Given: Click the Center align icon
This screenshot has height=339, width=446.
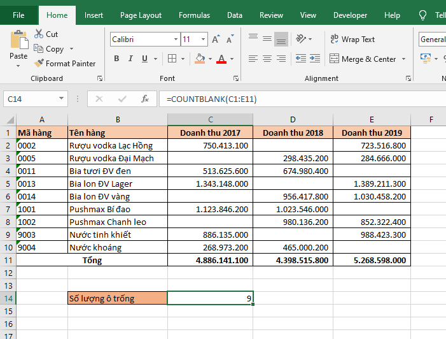Looking at the screenshot, I should (x=267, y=59).
